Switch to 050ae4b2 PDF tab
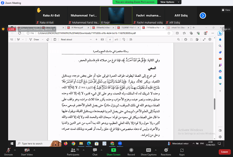The width and height of the screenshot is (233, 157). tap(103, 27)
